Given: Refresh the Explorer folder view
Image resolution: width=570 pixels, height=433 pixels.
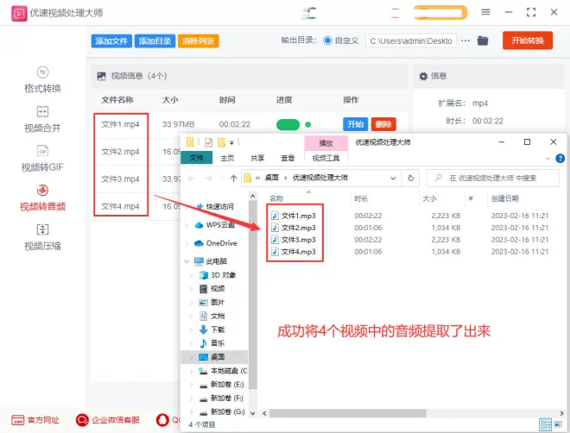Looking at the screenshot, I should (411, 179).
